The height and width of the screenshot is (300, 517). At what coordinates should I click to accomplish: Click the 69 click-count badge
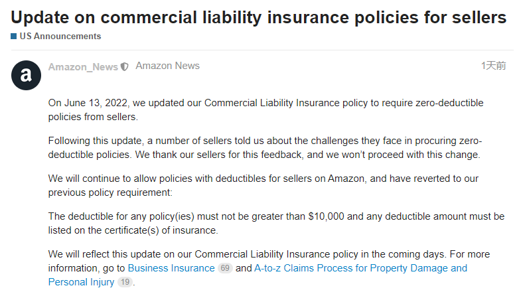click(x=225, y=268)
